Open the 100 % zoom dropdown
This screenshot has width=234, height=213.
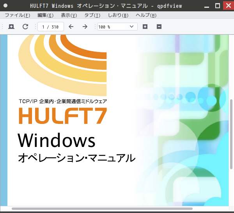point(117,27)
